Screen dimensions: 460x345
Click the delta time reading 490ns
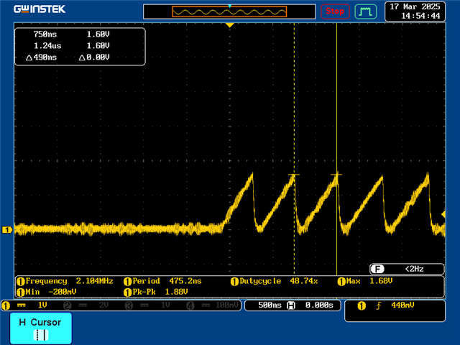tap(41, 57)
